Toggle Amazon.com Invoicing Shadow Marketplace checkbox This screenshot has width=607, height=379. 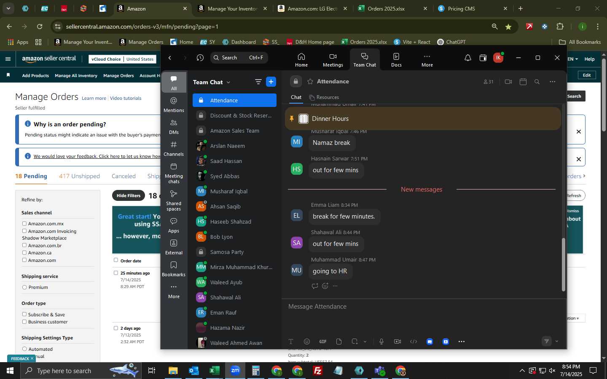pyautogui.click(x=24, y=231)
